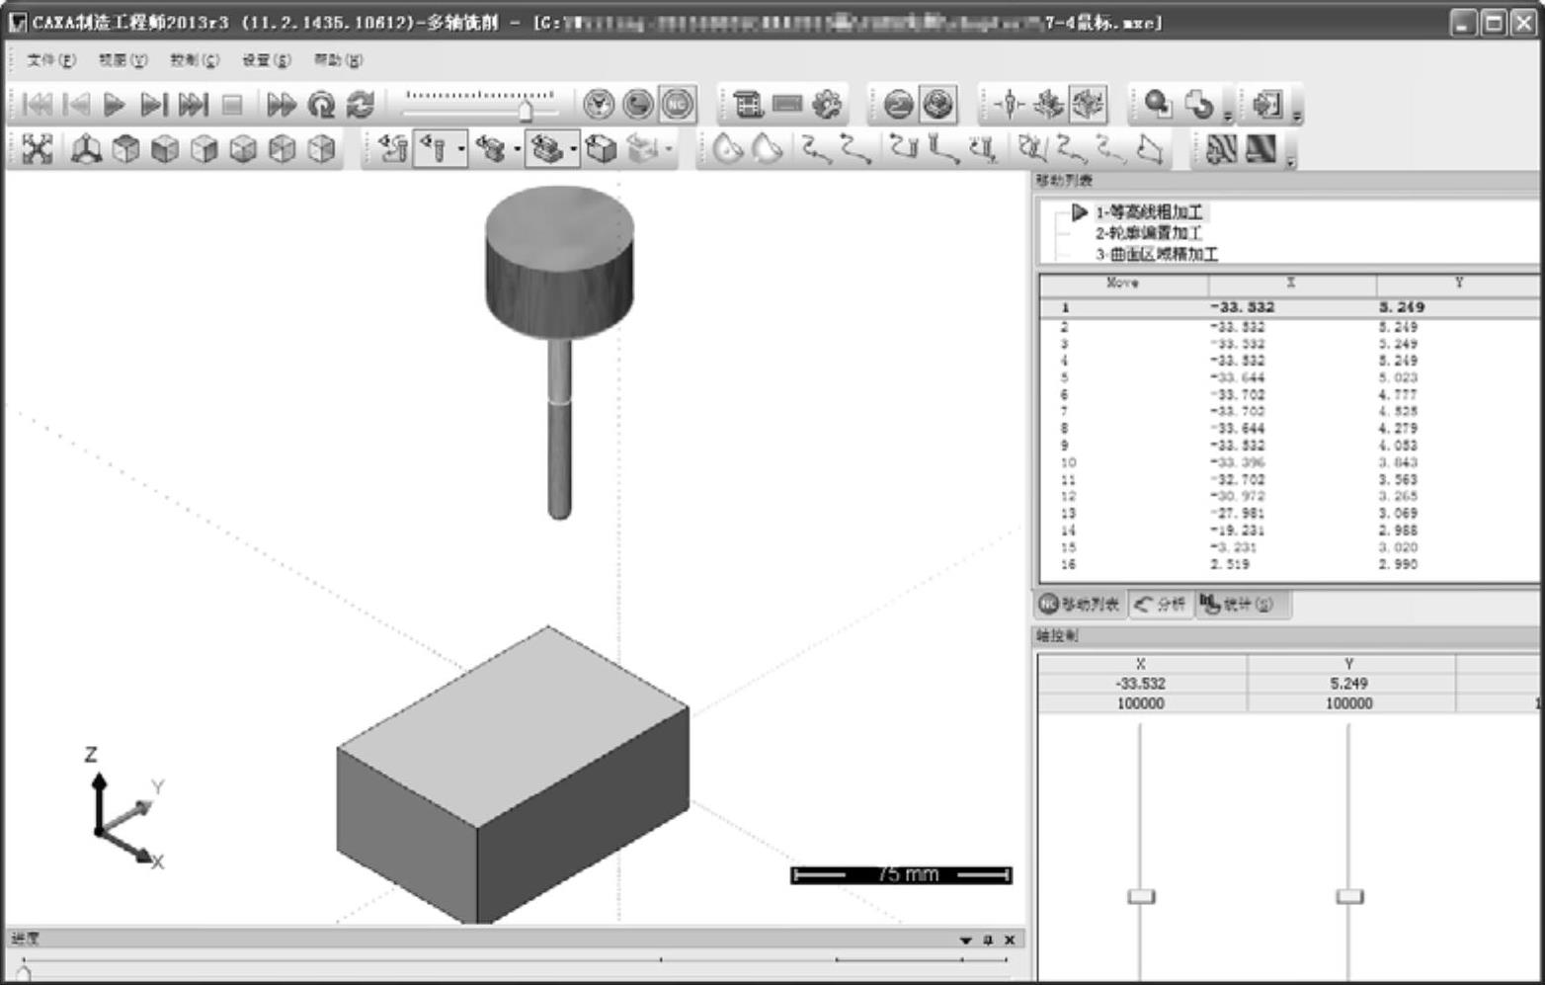Click the simulation speed slider handle

point(526,110)
